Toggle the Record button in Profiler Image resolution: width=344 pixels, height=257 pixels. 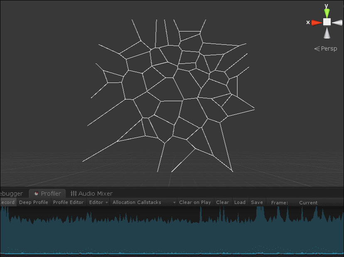(x=7, y=202)
